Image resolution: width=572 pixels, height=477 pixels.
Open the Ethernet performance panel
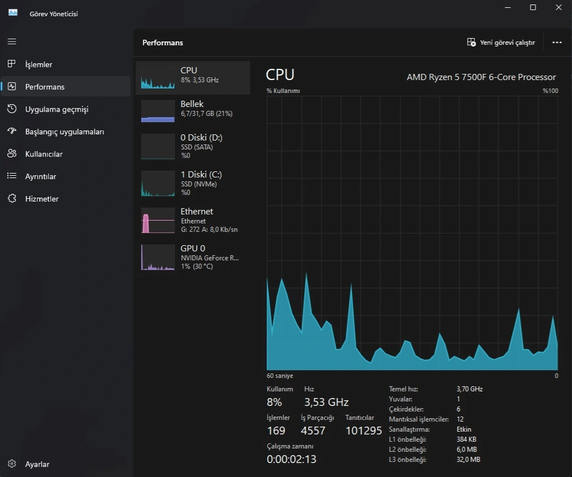coord(193,220)
